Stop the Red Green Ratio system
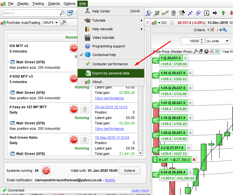 point(74,140)
